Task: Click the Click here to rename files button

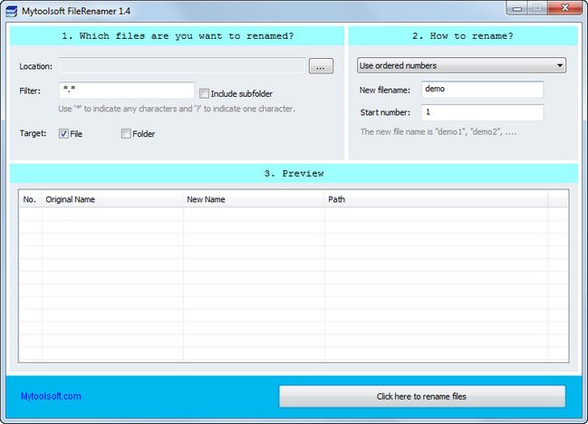Action: (x=422, y=396)
